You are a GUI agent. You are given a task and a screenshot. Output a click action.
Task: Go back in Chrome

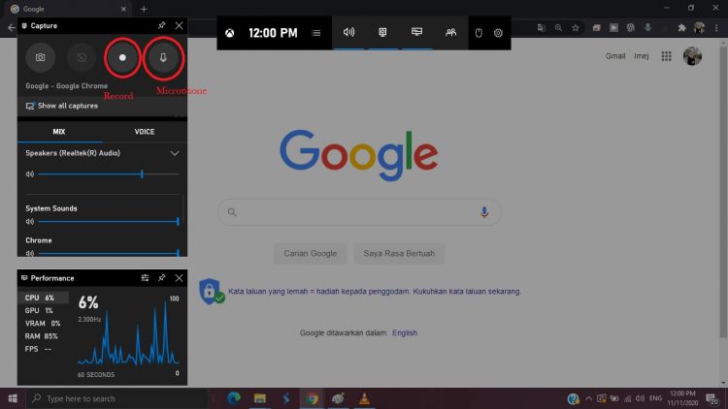pyautogui.click(x=11, y=28)
